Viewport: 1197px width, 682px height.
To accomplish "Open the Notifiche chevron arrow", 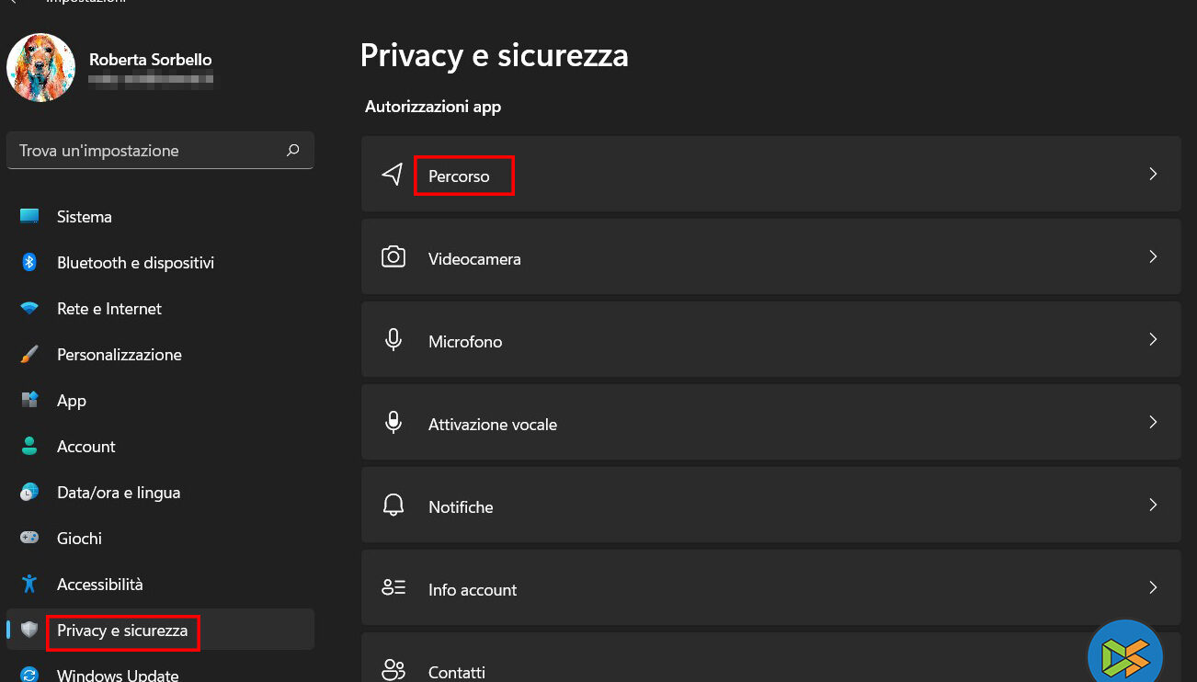I will (x=1153, y=505).
